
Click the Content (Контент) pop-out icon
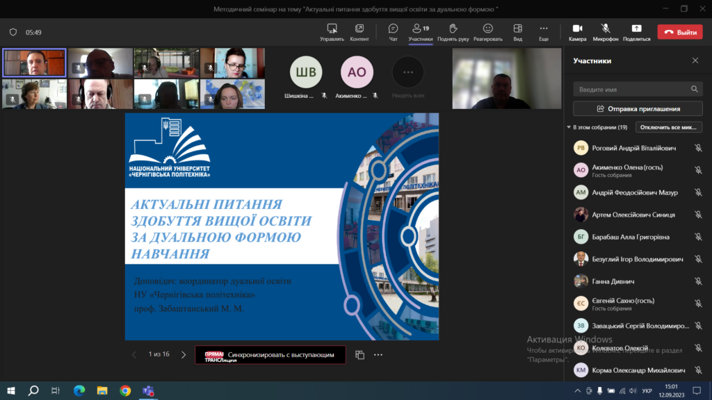pos(359,32)
